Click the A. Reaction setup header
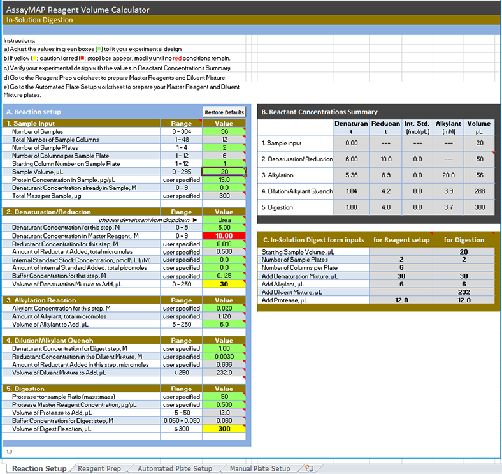Screen dimensions: 502x474 tap(33, 112)
